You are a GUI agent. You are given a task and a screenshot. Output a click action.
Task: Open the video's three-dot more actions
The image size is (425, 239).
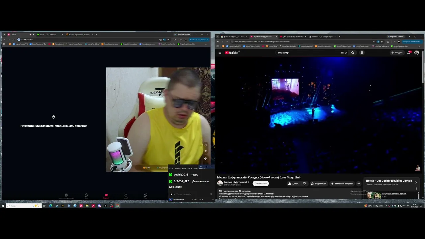click(x=358, y=184)
